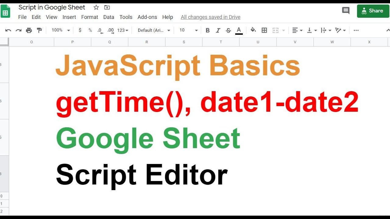
Task: Open the File menu
Action: [x=22, y=17]
